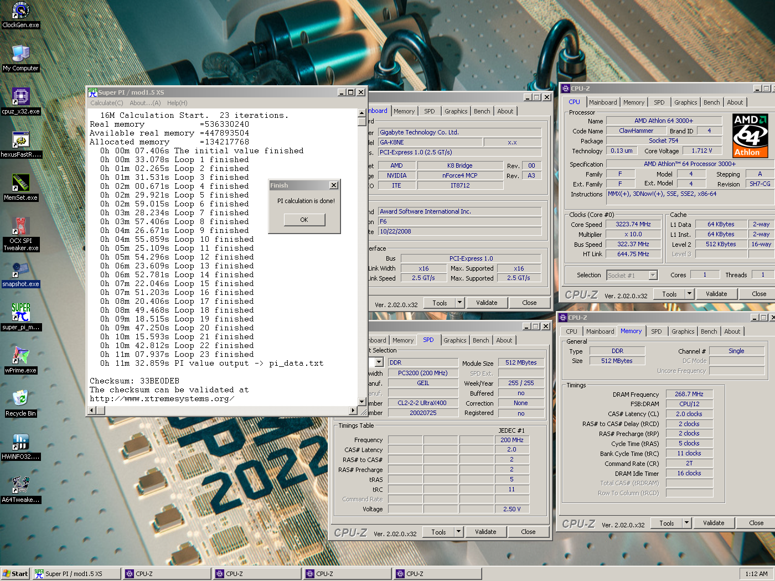Click the CL2-2-2 UltraX400 part number

point(423,403)
